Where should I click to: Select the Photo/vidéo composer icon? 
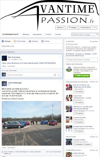[15, 41]
